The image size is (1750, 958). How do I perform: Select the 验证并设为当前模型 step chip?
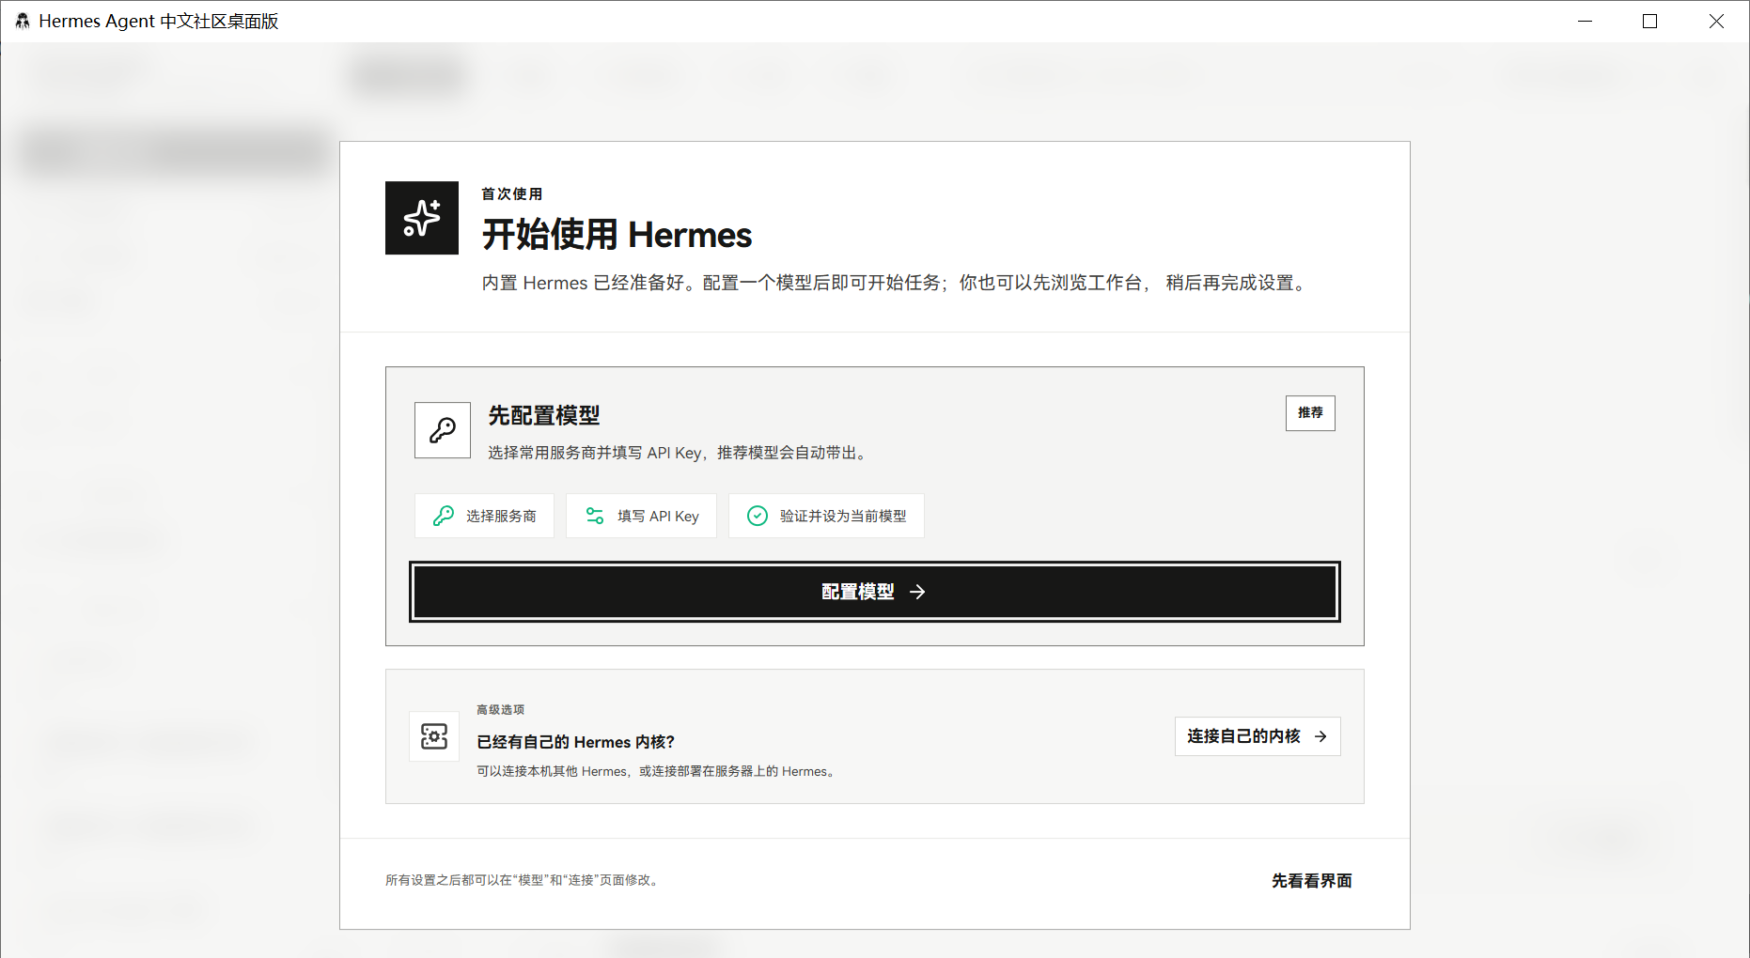pyautogui.click(x=826, y=516)
